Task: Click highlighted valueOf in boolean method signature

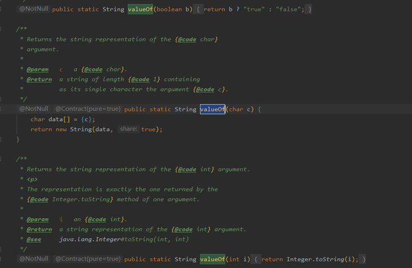Action: coord(140,10)
